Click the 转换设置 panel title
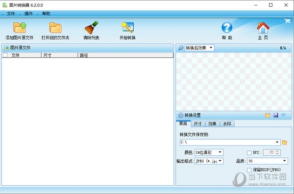 point(193,115)
